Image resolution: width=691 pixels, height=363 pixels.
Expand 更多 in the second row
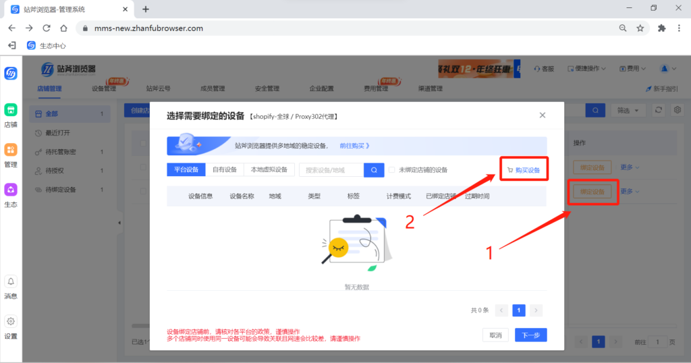(630, 191)
